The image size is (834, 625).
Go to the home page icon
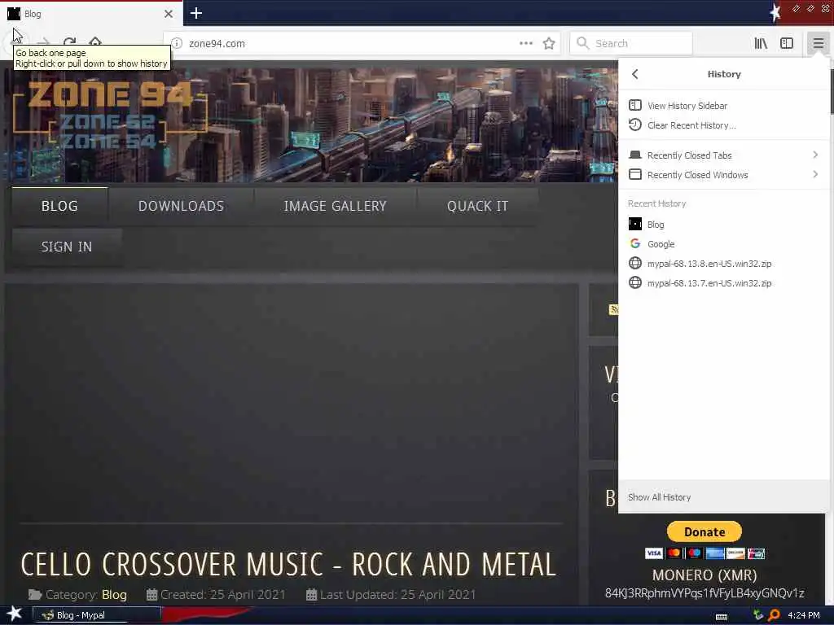pos(95,41)
